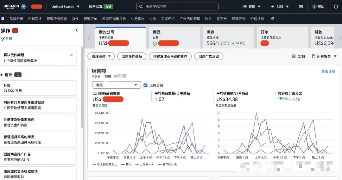
Task: Open the 查看详情 link
Action: 328,71
